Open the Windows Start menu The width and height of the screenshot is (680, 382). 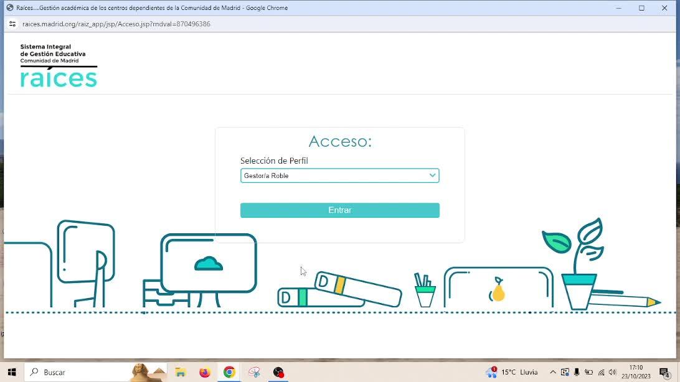(x=12, y=372)
